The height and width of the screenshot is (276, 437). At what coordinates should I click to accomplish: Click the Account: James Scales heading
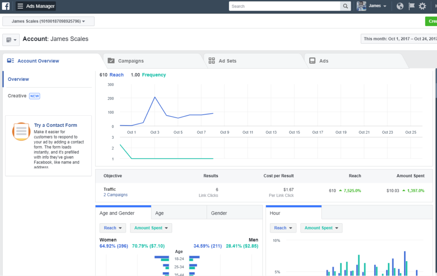(55, 39)
